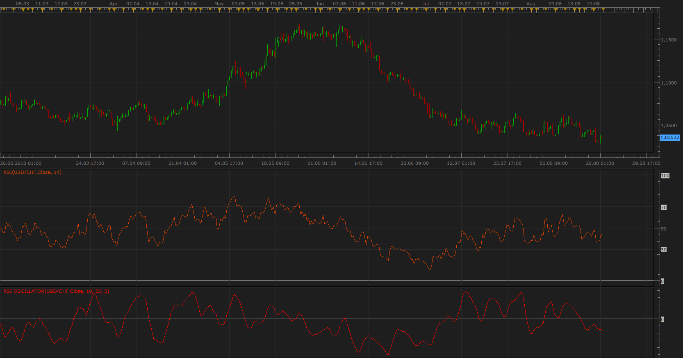Select the May month label on top ruler
The height and width of the screenshot is (358, 683).
[x=219, y=4]
